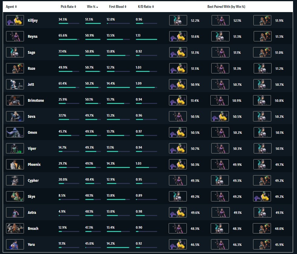Click Killjoy's 51.9% paired agent thumbnail
Viewport: 297px width, 254px height.
(262, 20)
